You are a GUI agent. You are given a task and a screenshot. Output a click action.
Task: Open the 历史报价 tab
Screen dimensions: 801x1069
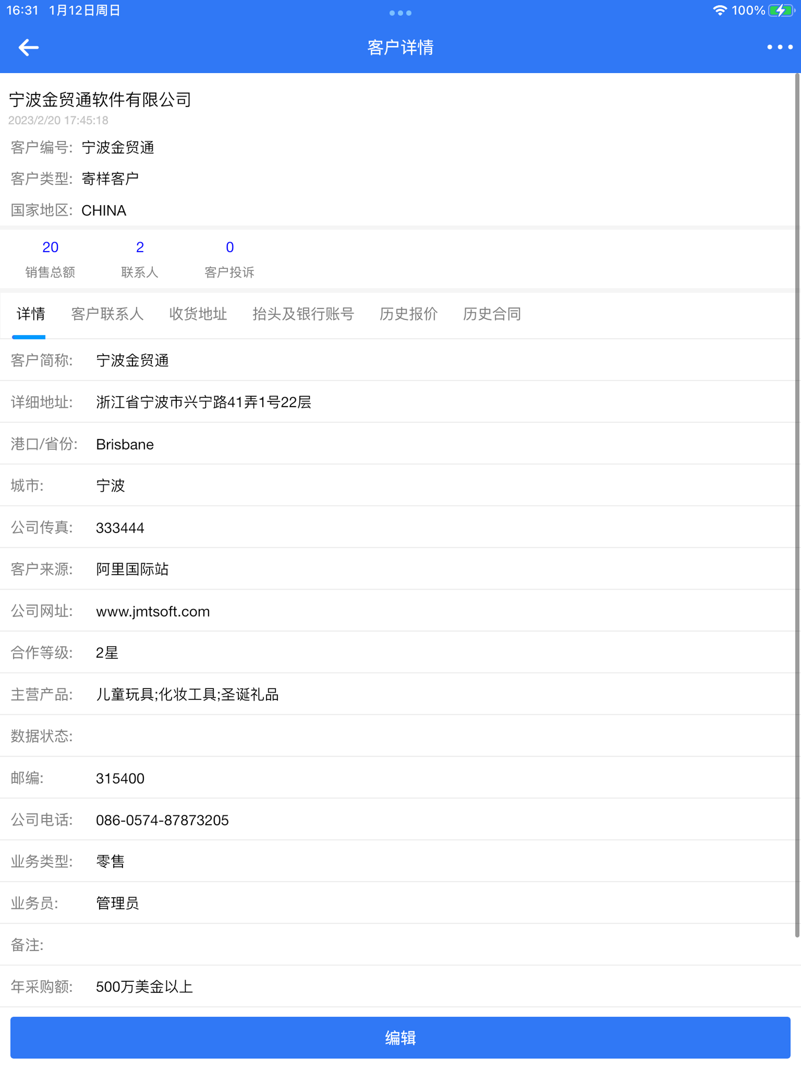tap(409, 314)
